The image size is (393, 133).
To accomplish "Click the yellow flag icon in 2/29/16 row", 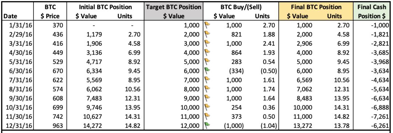I will [x=207, y=34].
